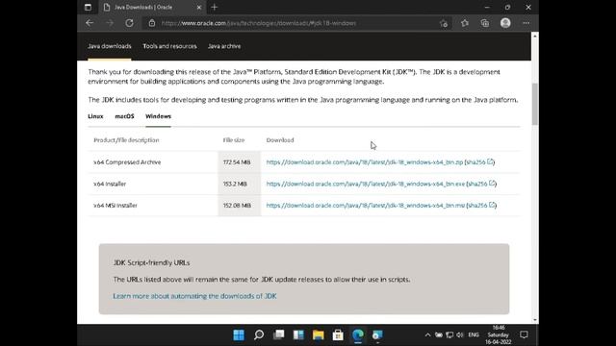Select the Java downloads navigation tab

coord(110,46)
